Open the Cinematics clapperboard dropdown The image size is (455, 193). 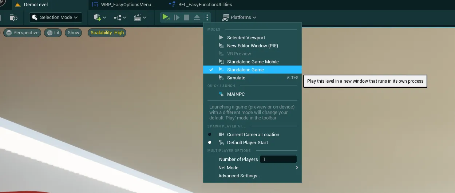[x=140, y=17]
